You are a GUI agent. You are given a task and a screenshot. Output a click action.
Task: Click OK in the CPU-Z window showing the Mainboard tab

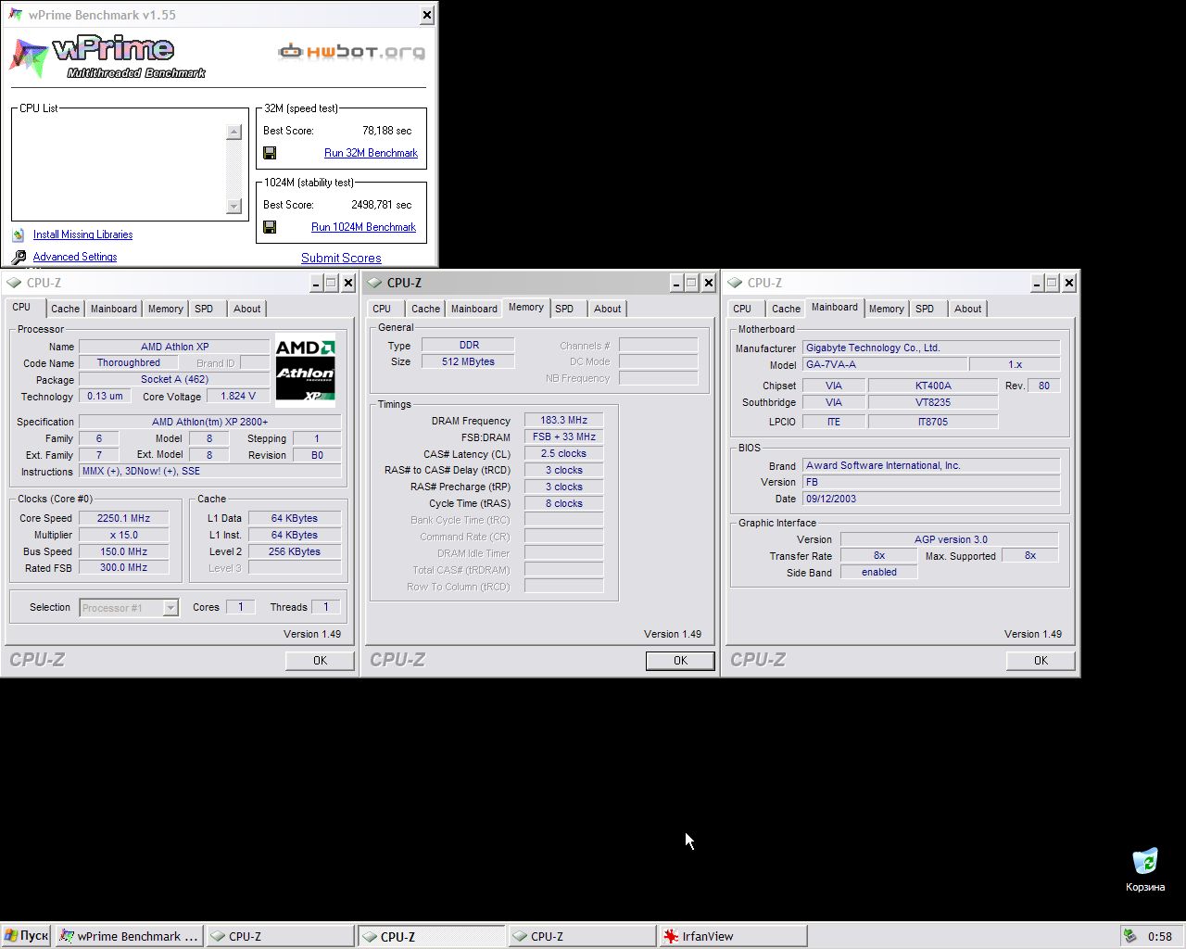pyautogui.click(x=1041, y=661)
